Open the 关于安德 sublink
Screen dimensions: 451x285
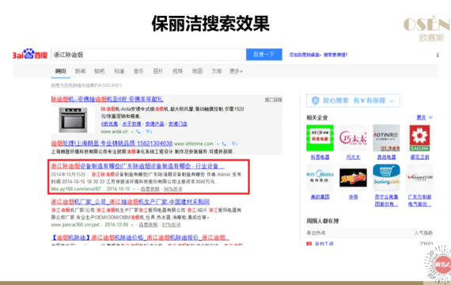tap(131, 123)
